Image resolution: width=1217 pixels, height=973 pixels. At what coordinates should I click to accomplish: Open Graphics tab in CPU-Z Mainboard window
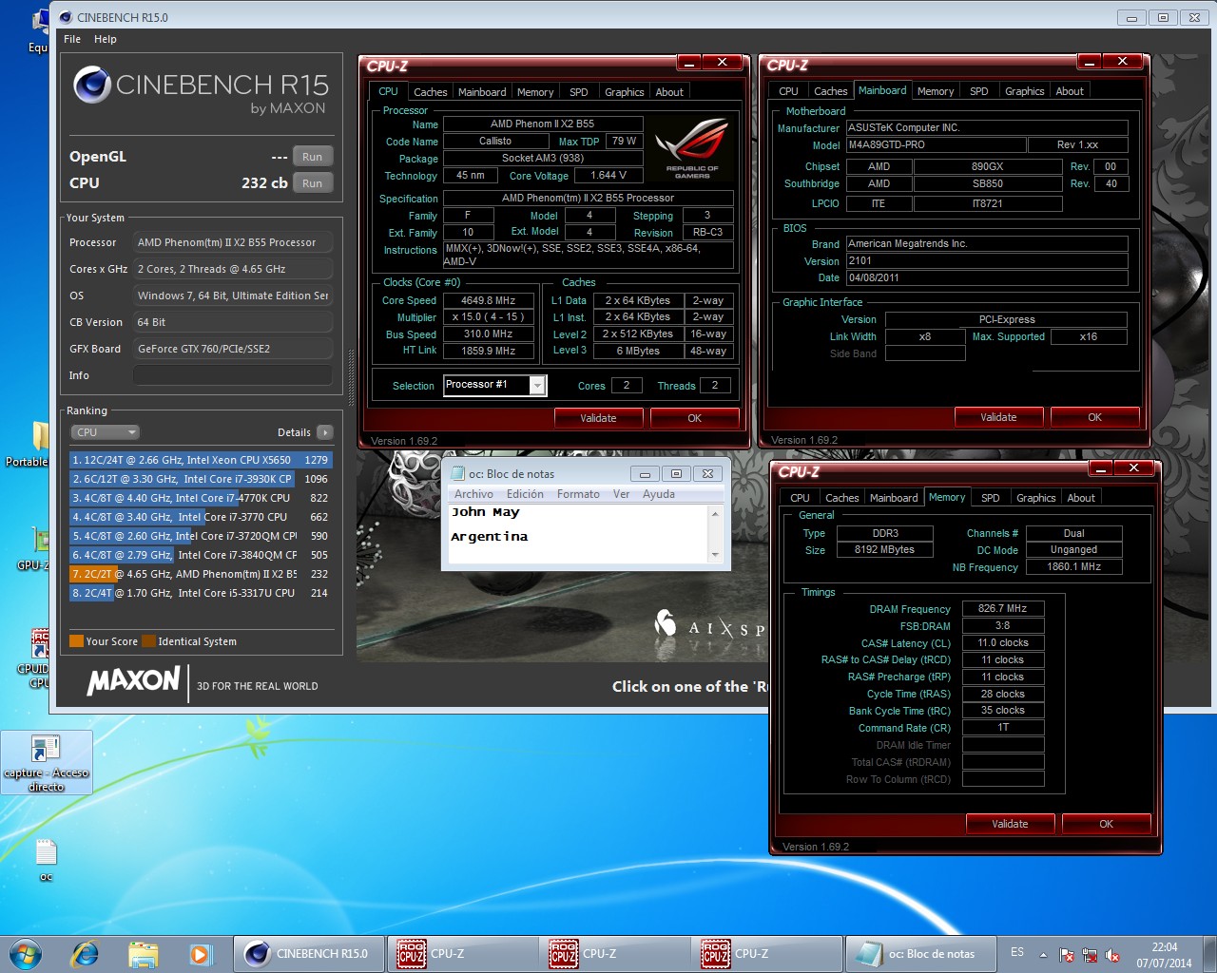coord(1024,91)
